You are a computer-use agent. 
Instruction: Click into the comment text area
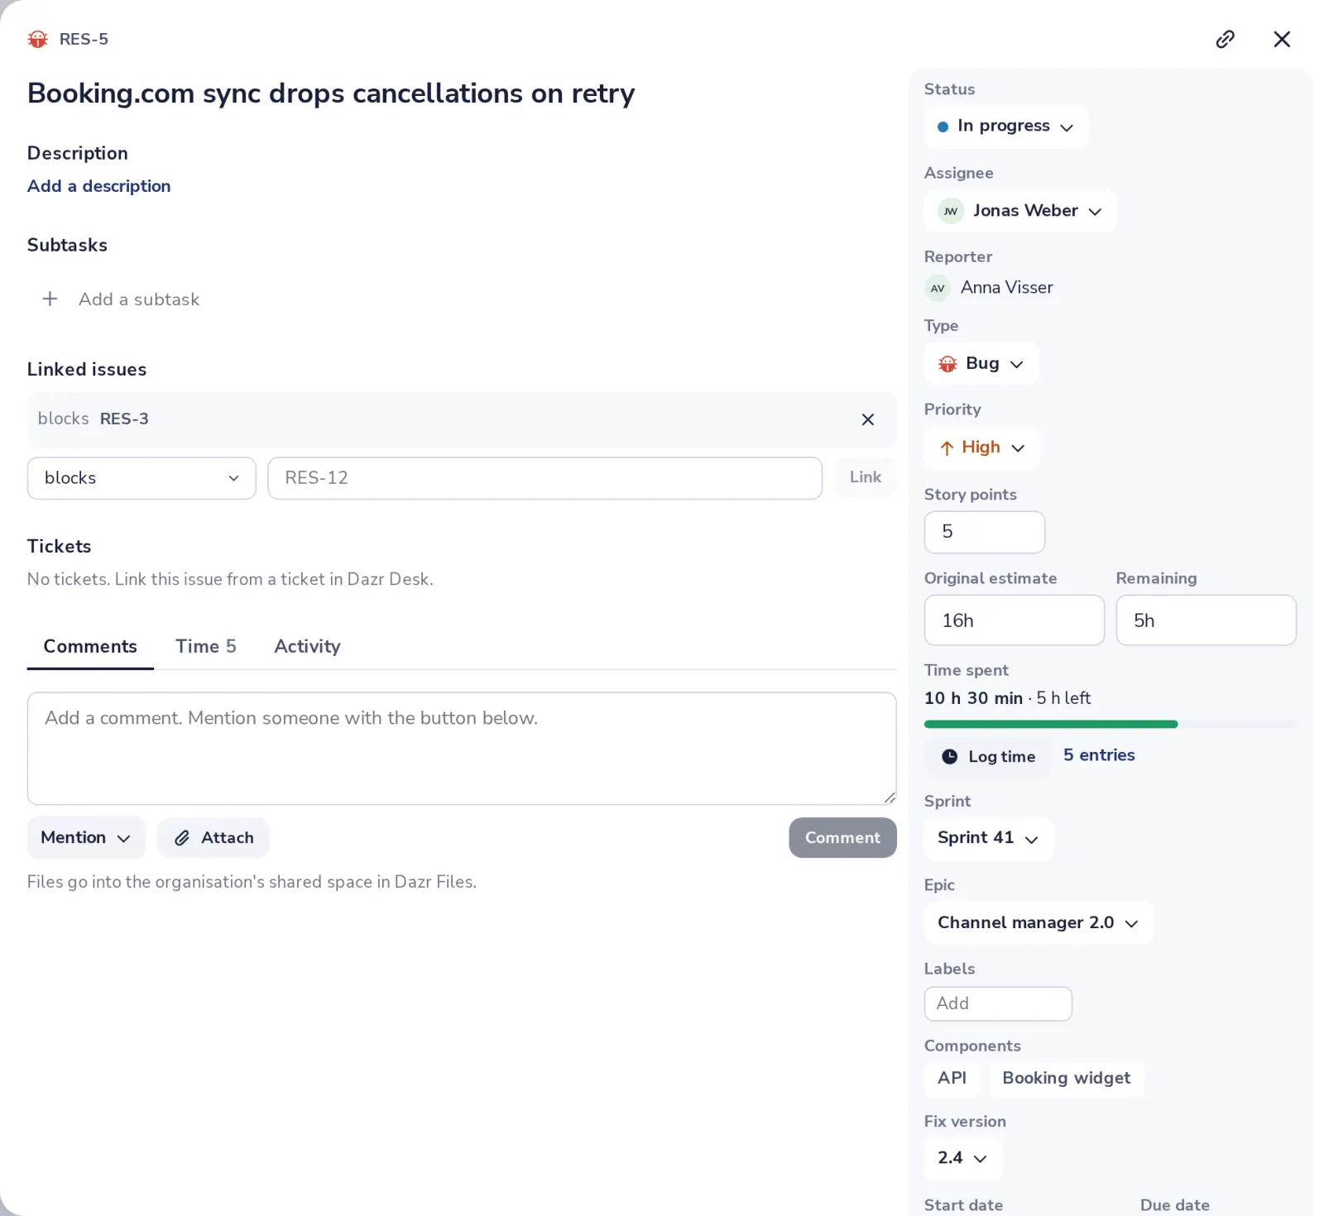pos(462,749)
